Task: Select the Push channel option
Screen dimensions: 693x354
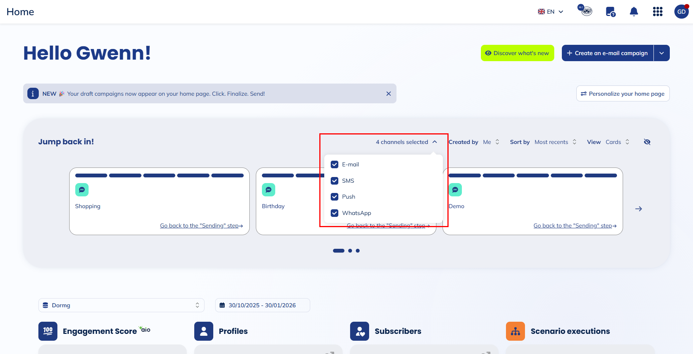Action: click(335, 197)
